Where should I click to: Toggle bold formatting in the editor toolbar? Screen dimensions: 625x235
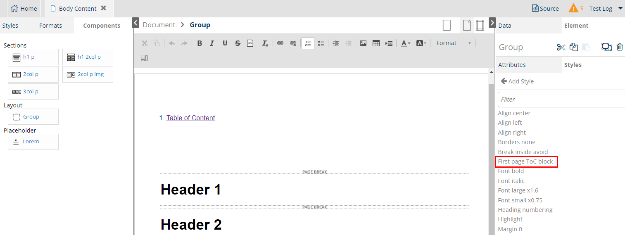(x=200, y=43)
